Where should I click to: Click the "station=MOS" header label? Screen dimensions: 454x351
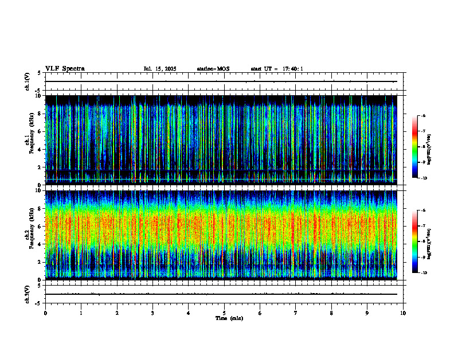tap(213, 69)
